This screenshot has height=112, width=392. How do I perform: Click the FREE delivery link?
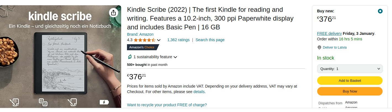pos(329,33)
